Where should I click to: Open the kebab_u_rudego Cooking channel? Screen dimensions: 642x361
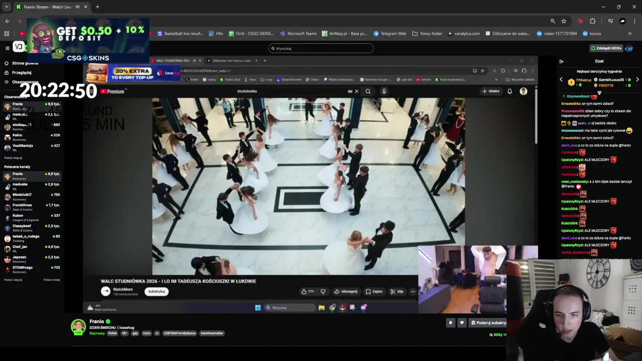[x=32, y=238]
